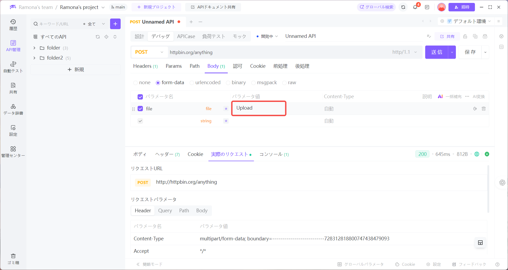Open the ゴミ箱 trash icon

tap(13, 259)
